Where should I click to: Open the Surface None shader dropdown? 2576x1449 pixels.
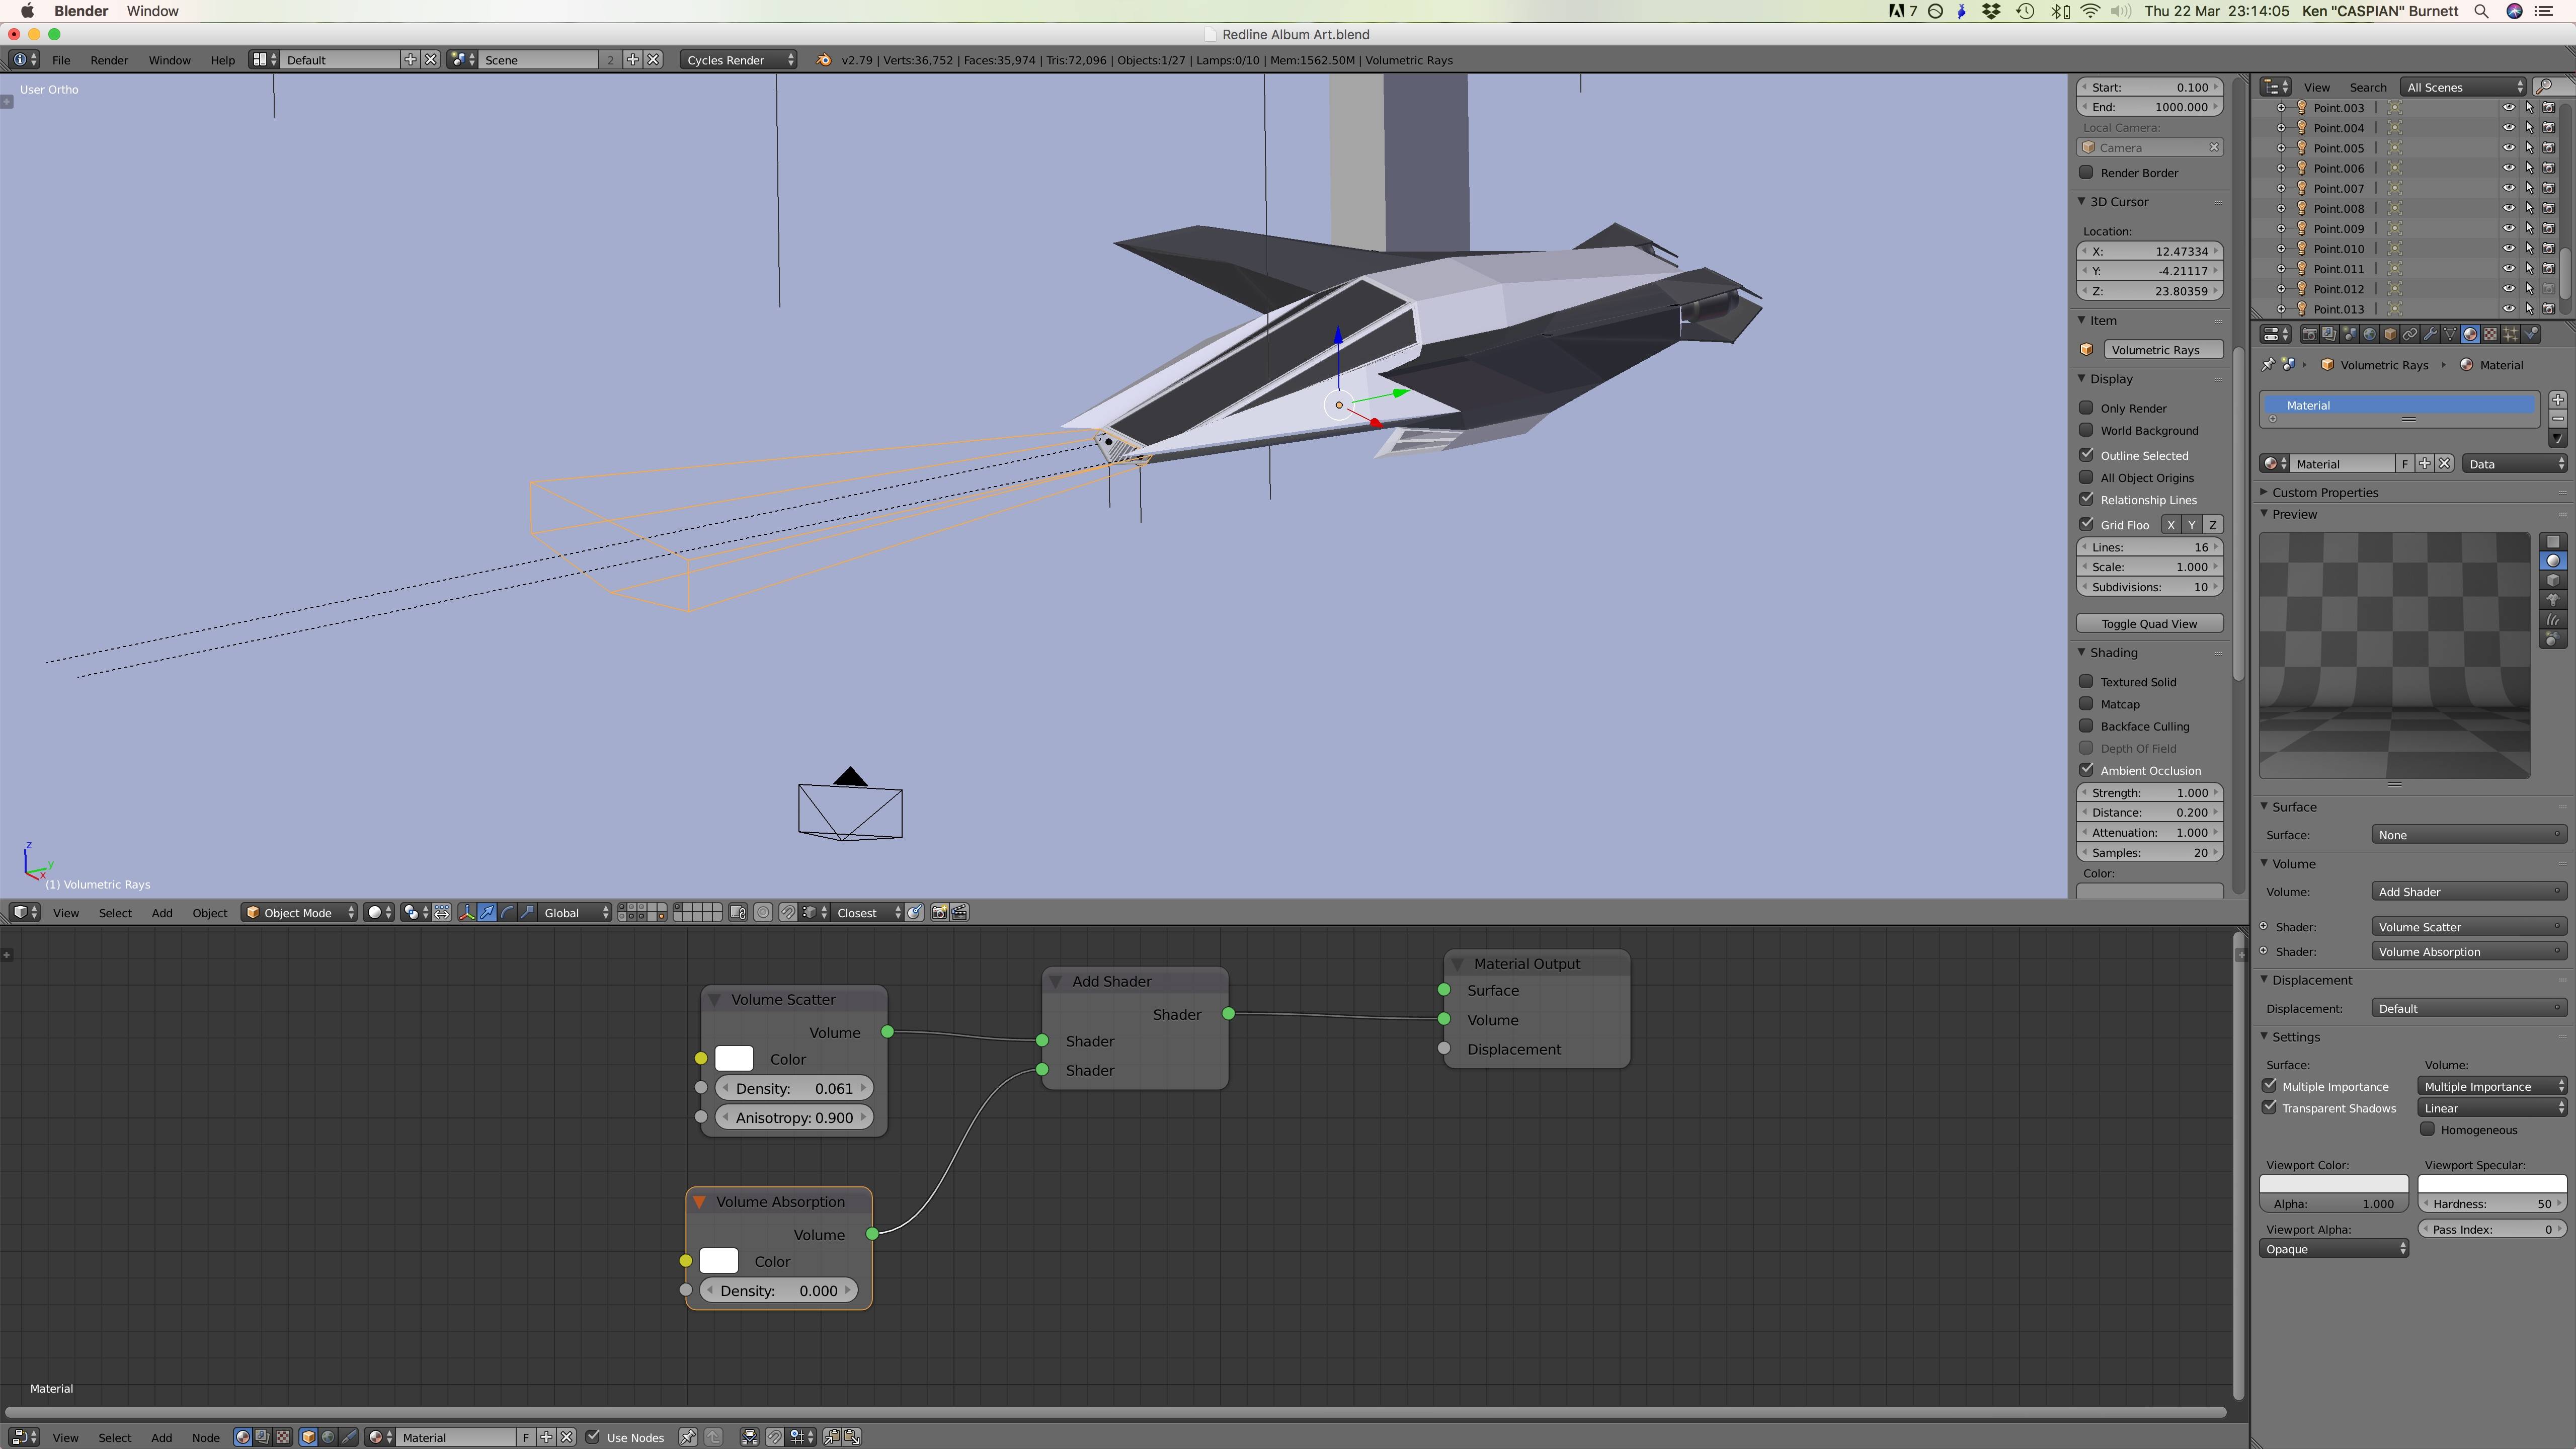(2468, 835)
